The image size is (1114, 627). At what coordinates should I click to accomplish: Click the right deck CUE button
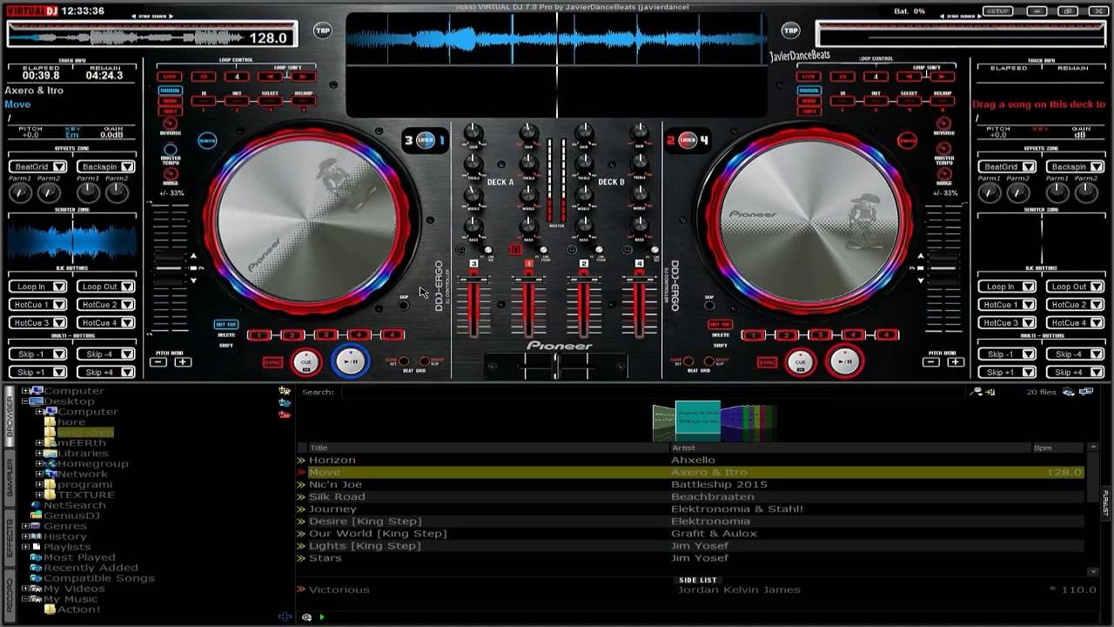point(800,361)
